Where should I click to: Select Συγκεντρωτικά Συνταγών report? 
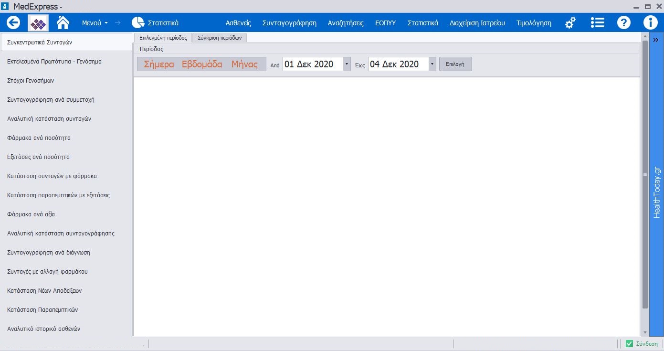click(x=66, y=42)
